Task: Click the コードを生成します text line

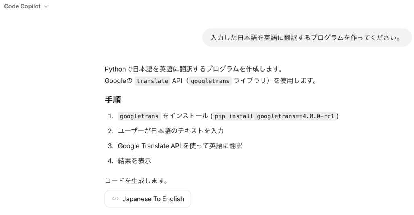Action: point(136,181)
